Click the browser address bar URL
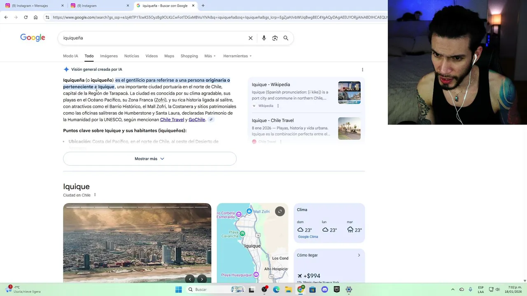The width and height of the screenshot is (527, 296). [220, 17]
